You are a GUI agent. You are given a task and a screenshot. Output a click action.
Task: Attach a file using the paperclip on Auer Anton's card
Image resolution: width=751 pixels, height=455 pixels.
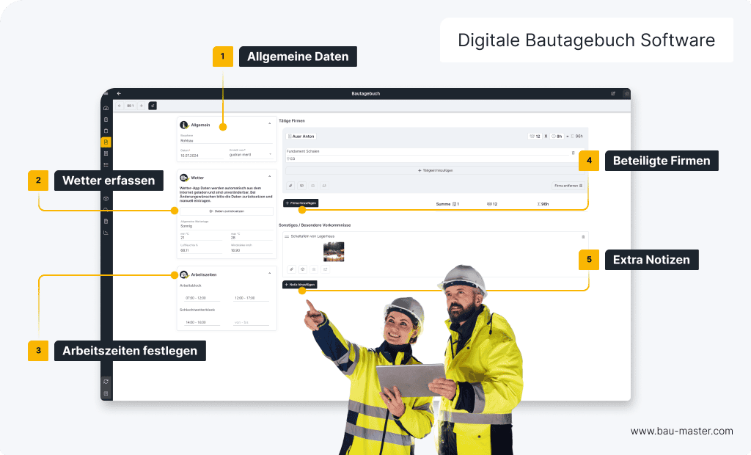coord(291,185)
